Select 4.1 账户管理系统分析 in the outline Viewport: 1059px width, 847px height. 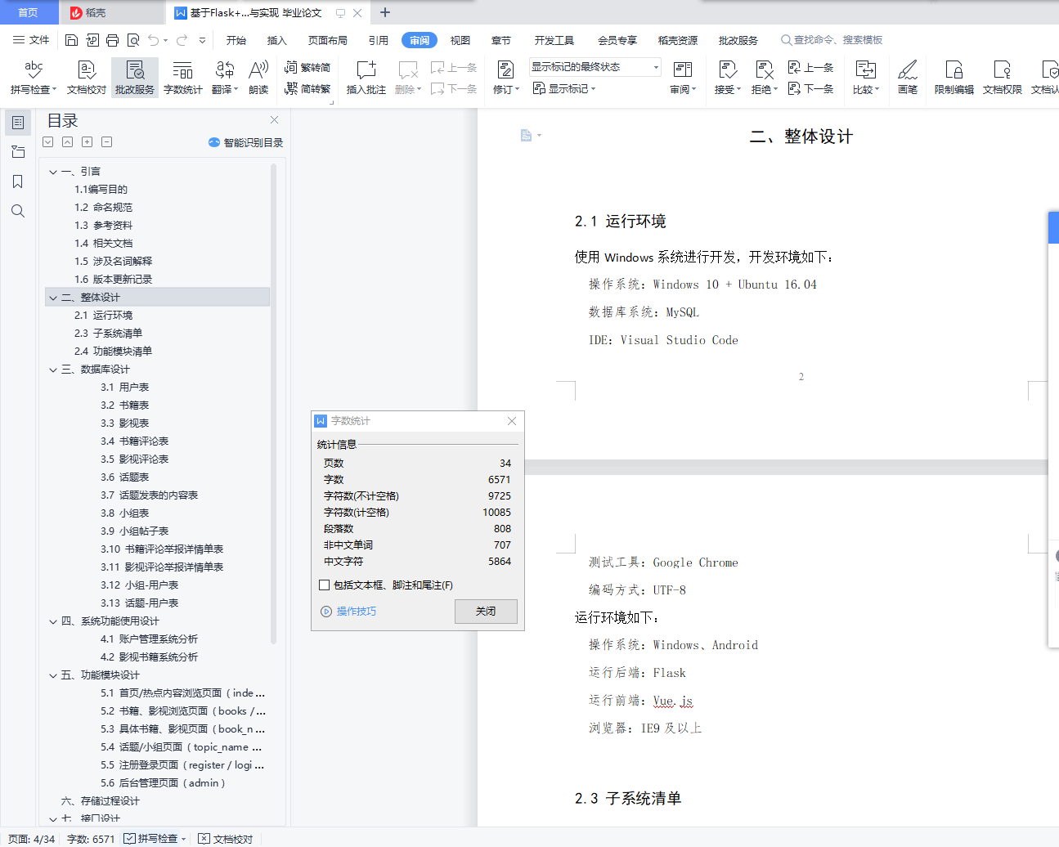(149, 639)
